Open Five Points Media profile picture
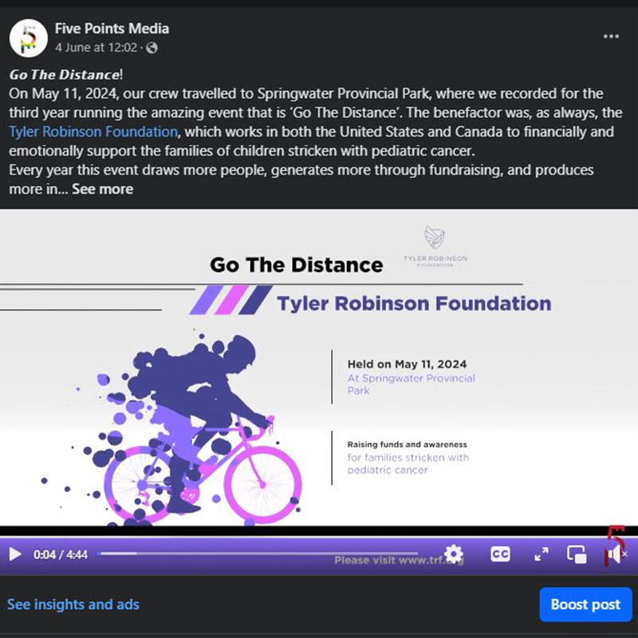Image resolution: width=638 pixels, height=638 pixels. point(29,37)
